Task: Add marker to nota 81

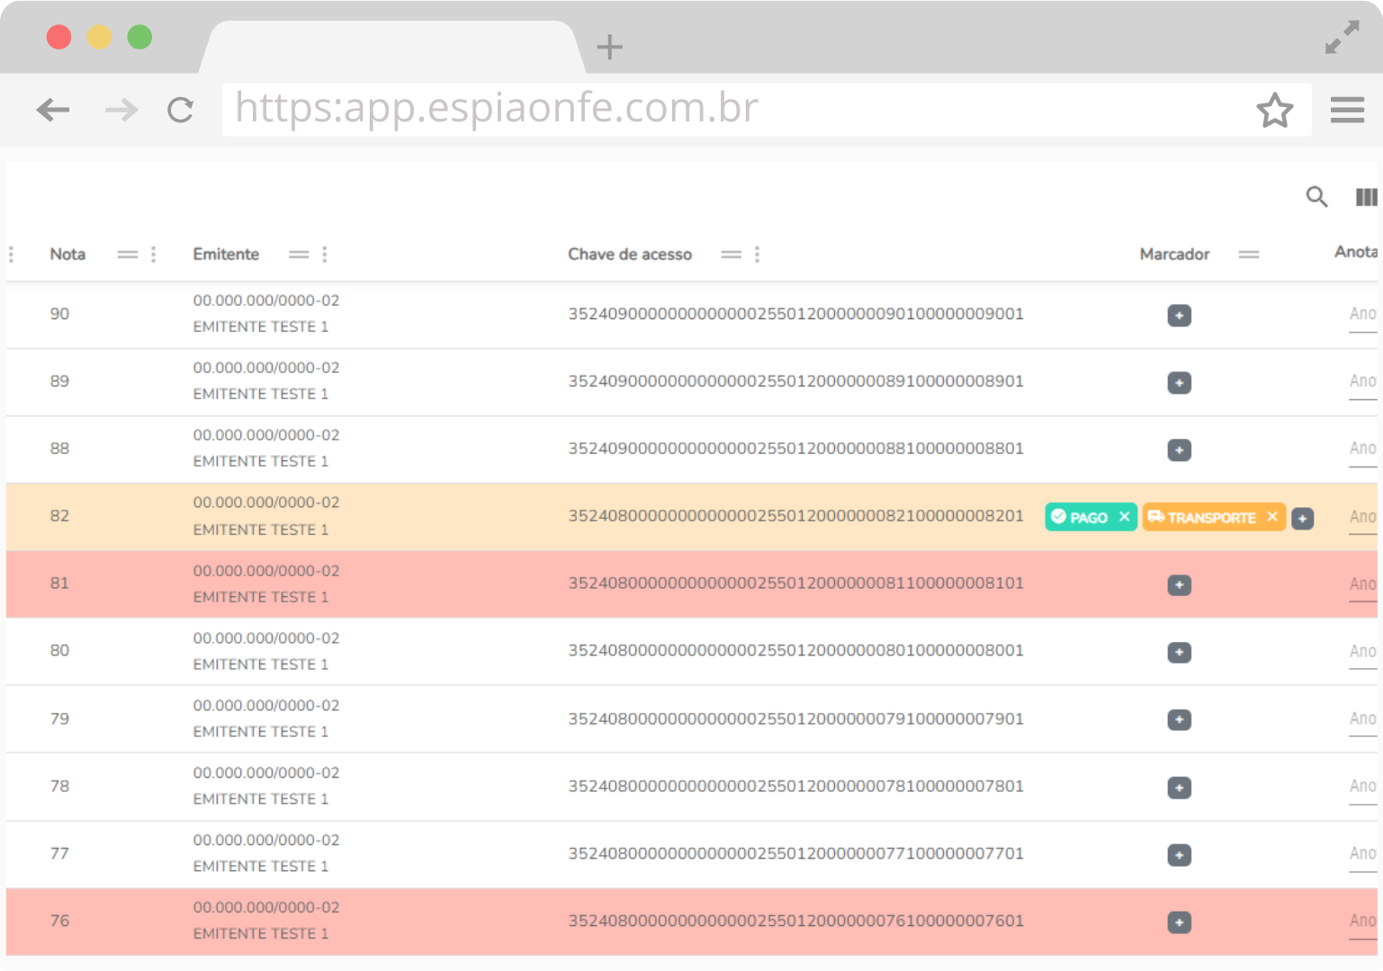Action: (1179, 585)
